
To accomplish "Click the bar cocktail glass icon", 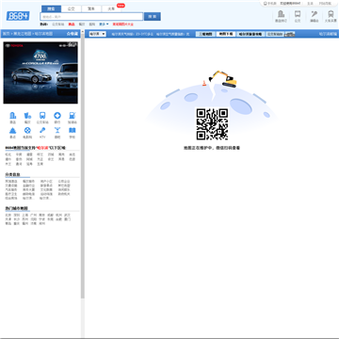I will click(x=57, y=130).
